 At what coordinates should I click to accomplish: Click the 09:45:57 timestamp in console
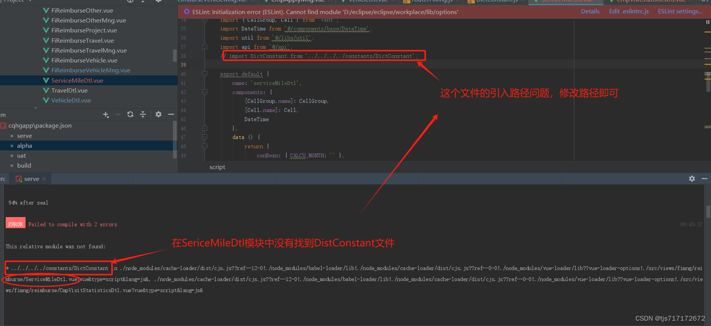tap(691, 224)
